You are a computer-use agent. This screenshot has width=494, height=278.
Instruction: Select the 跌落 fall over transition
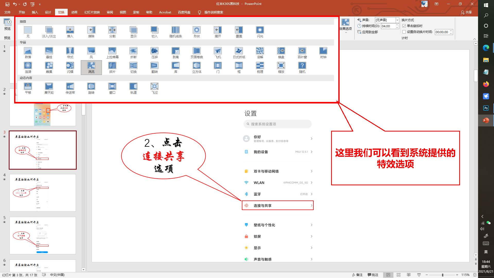tap(28, 53)
